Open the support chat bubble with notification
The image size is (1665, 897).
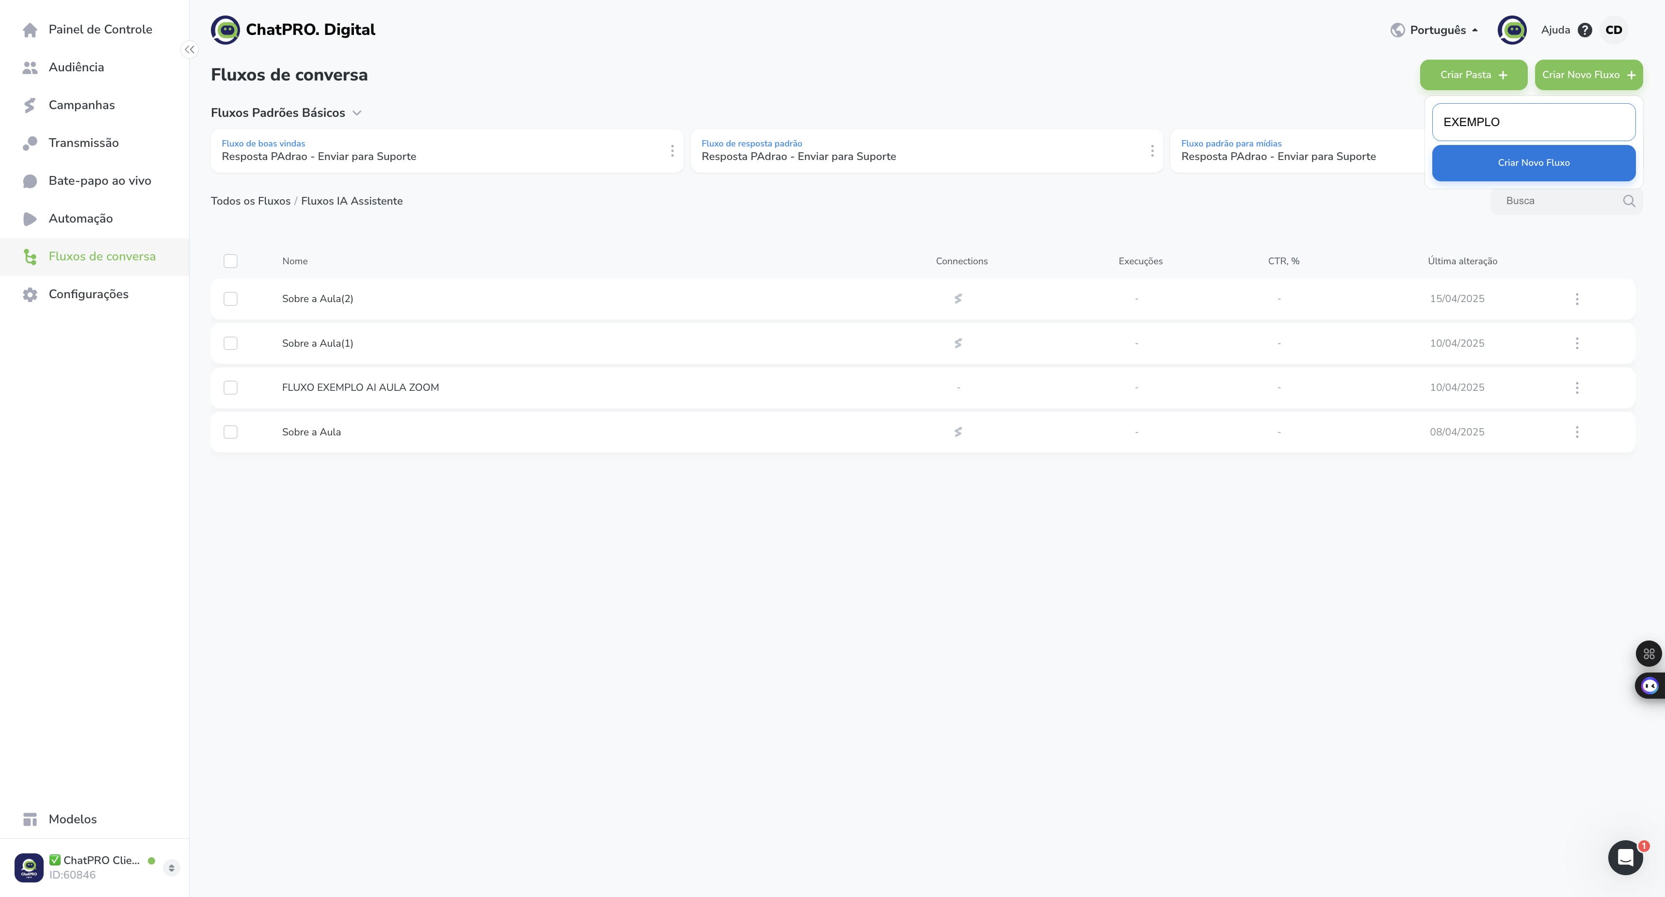click(x=1626, y=858)
